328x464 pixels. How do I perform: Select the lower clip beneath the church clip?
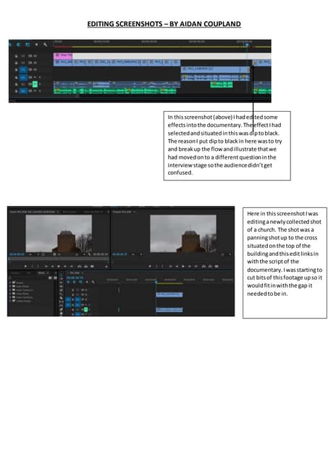[169, 310]
